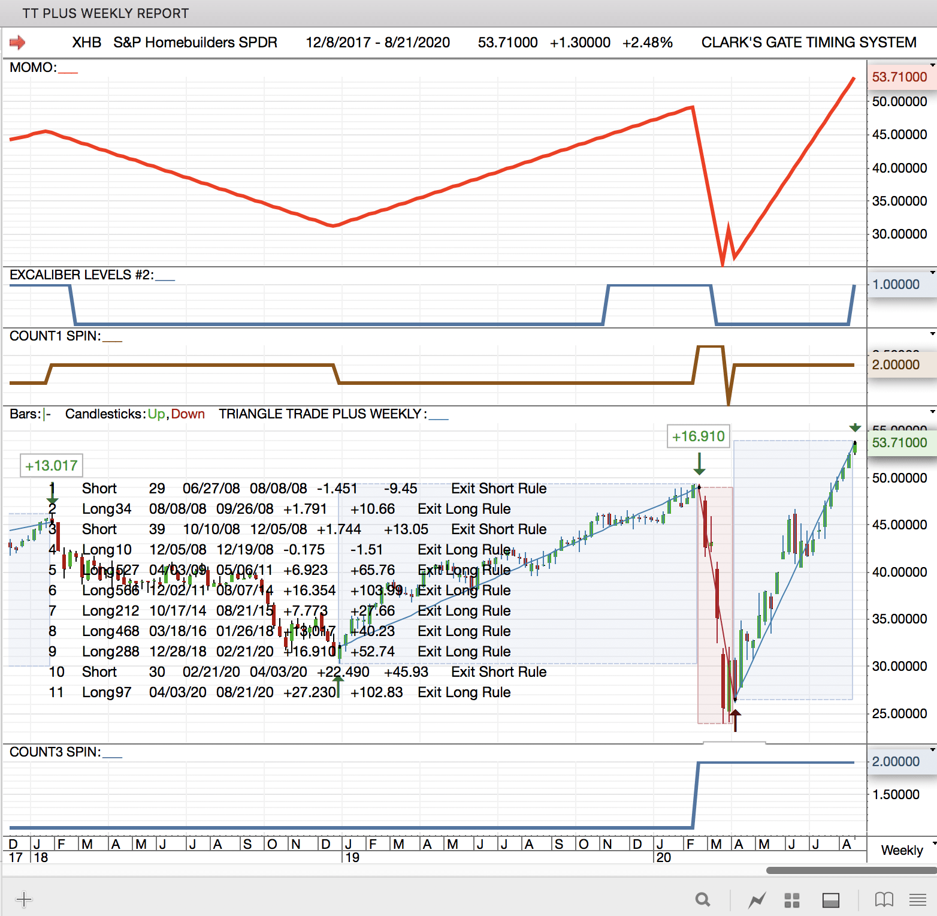Open the EXCALIBER LEVELS pane menu arrow

(x=932, y=272)
